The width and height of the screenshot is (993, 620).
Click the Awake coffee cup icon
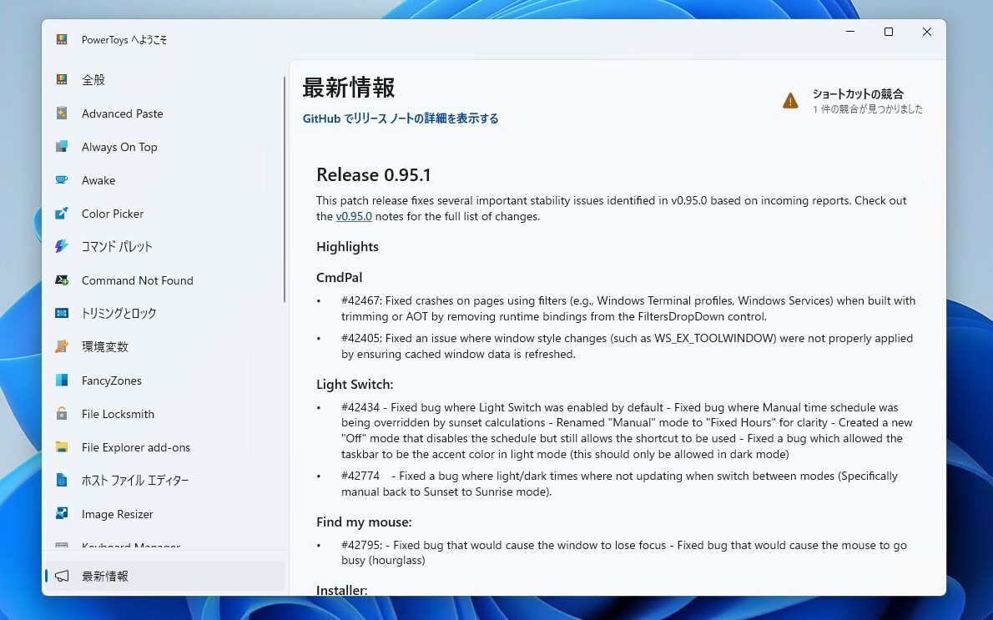click(x=62, y=180)
